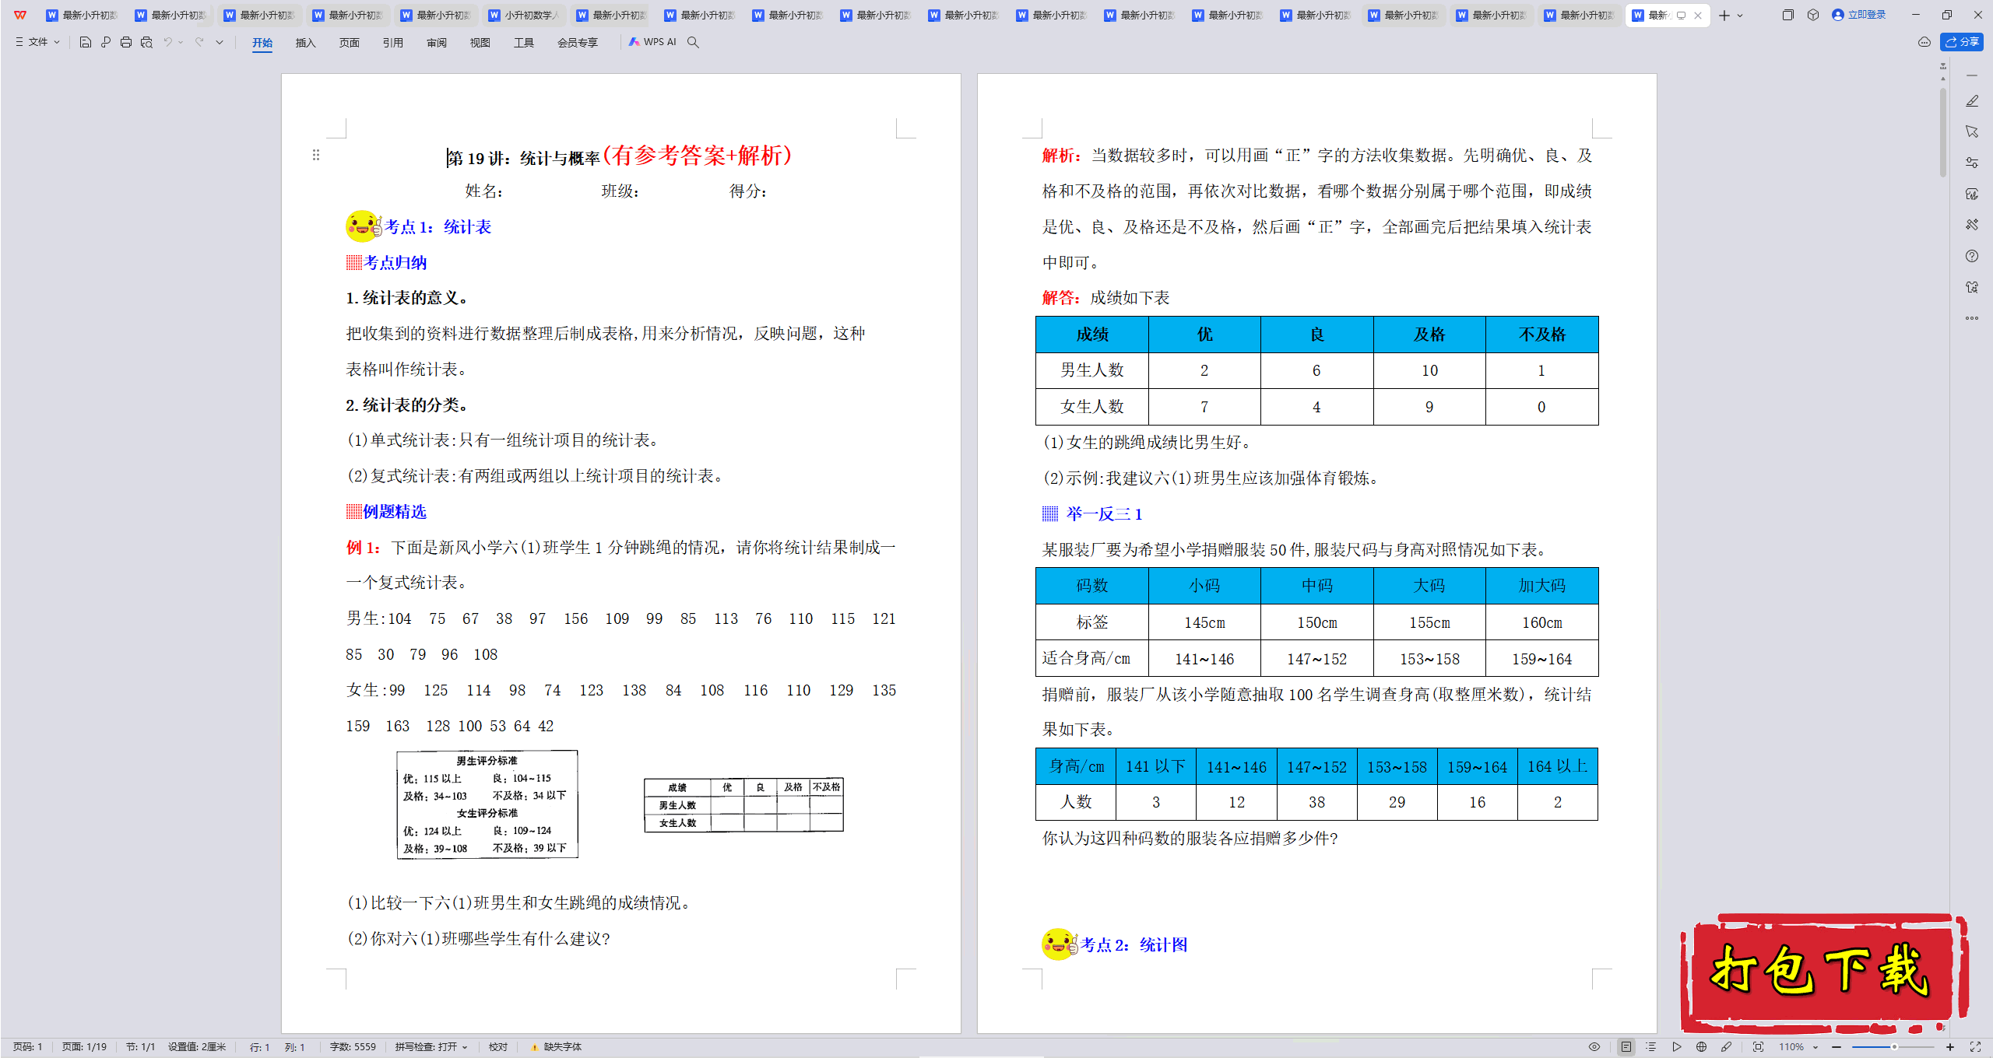Click the fit page zoom icon

[x=1758, y=1047]
